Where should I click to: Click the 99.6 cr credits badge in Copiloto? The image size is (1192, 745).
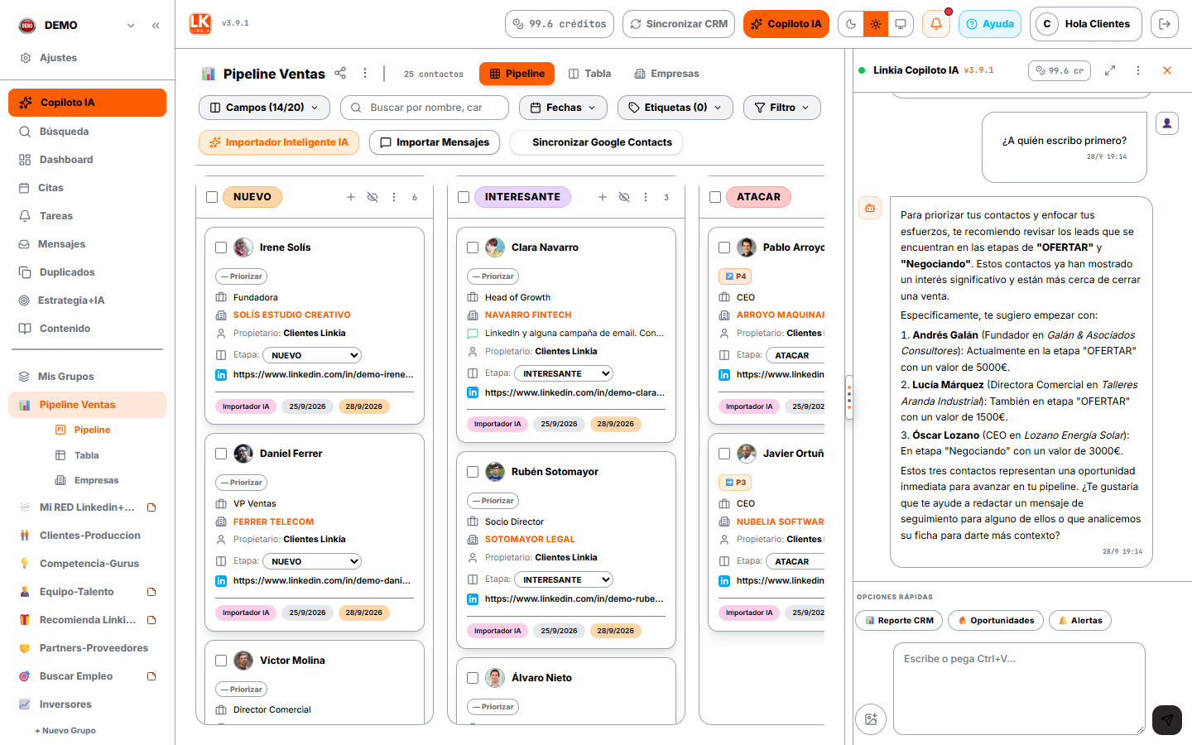(x=1059, y=70)
